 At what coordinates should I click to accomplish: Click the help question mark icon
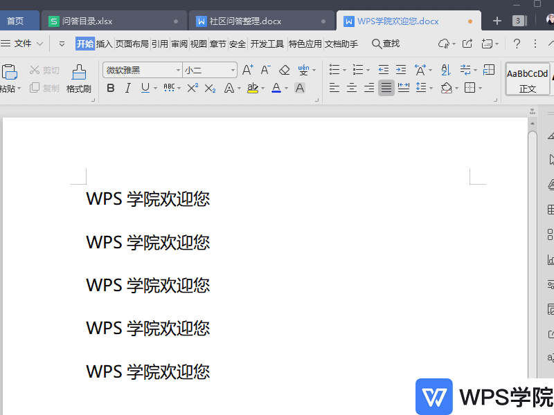tap(517, 44)
